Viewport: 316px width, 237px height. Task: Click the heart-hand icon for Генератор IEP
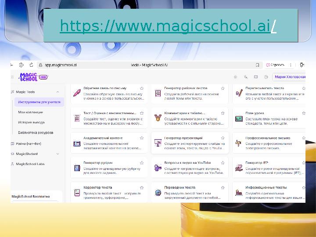click(x=239, y=168)
